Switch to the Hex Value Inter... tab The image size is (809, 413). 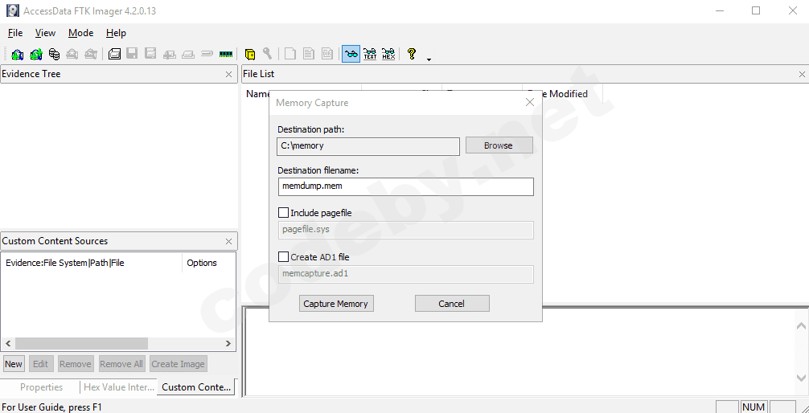coord(119,387)
